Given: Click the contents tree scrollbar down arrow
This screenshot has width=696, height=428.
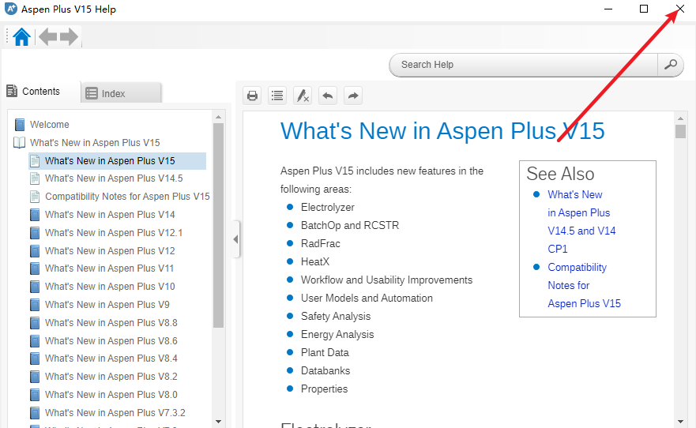Looking at the screenshot, I should [x=219, y=422].
